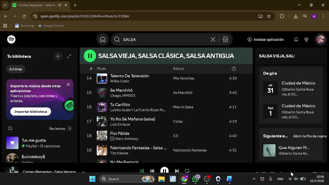Open the Browse/Explorar icon
The width and height of the screenshot is (329, 185).
coord(225,39)
